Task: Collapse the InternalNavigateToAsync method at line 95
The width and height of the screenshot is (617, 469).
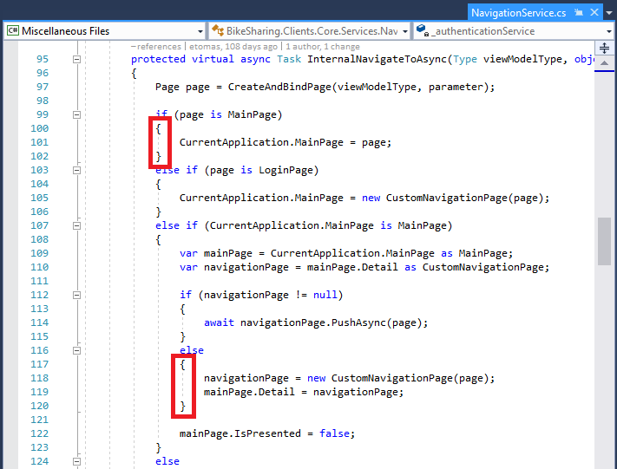Action: (x=76, y=59)
